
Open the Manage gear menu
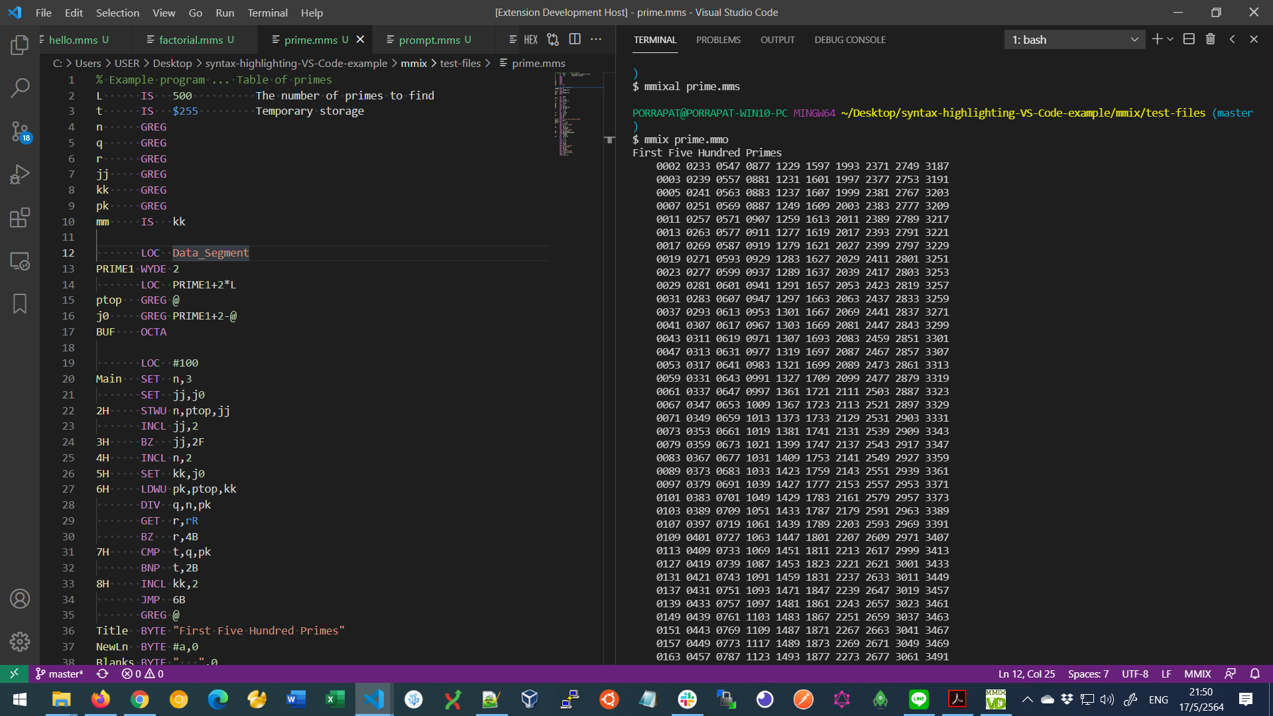coord(20,642)
